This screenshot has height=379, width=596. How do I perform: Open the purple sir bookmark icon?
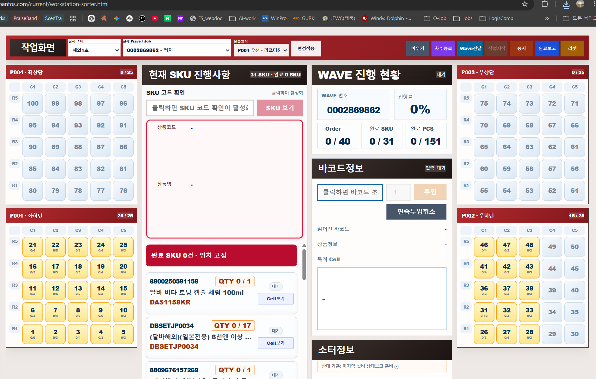[180, 18]
